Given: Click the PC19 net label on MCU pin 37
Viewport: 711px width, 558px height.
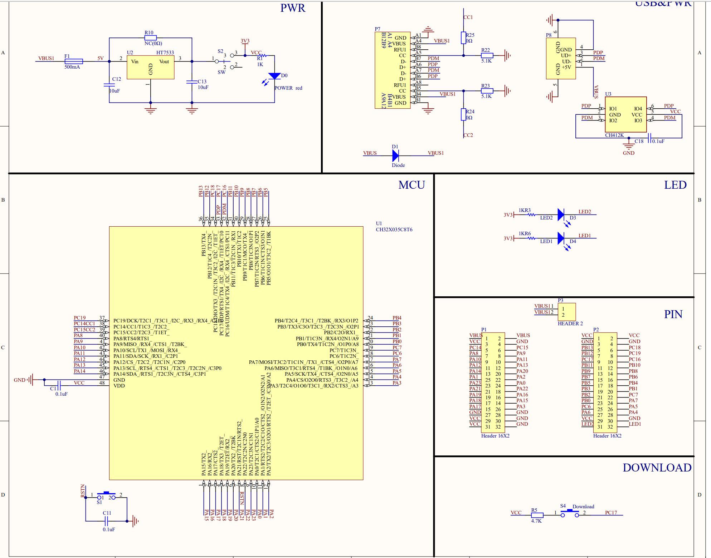Looking at the screenshot, I should coord(79,317).
